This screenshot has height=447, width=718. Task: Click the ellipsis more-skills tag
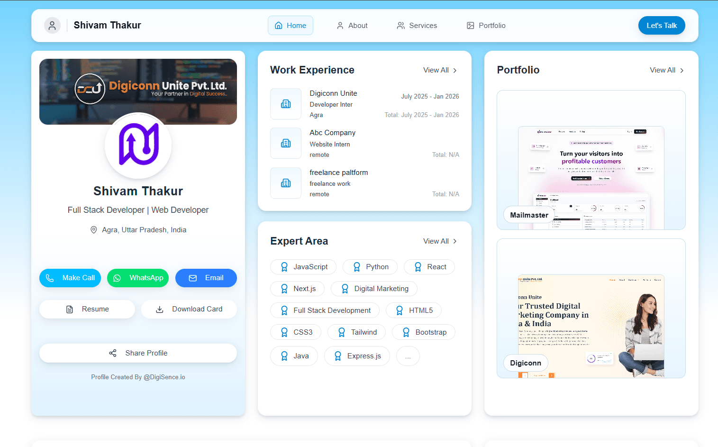click(x=408, y=356)
